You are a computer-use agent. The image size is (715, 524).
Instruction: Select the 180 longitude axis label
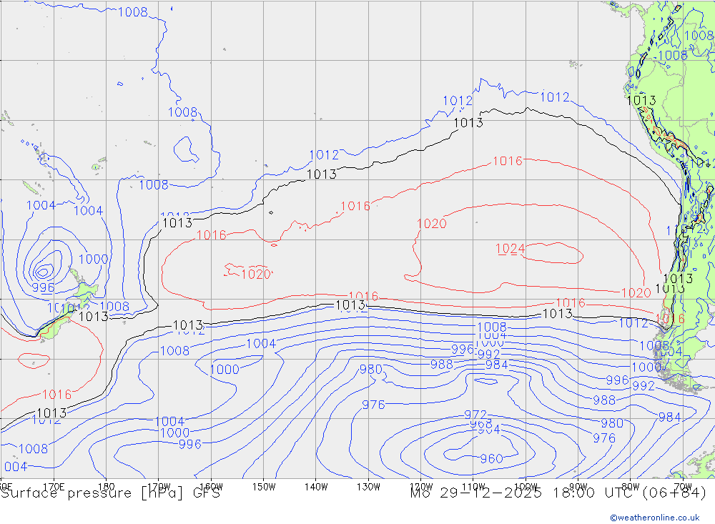tap(107, 487)
